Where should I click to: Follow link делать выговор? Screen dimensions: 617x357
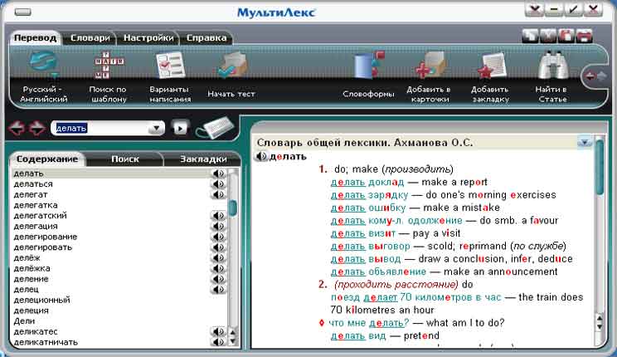click(x=370, y=247)
